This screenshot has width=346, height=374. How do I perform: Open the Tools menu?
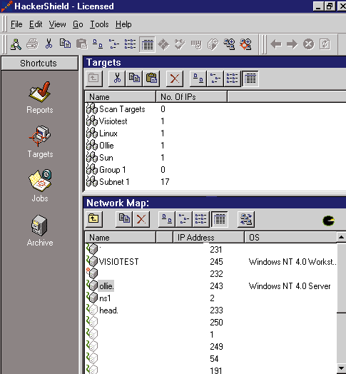click(99, 24)
